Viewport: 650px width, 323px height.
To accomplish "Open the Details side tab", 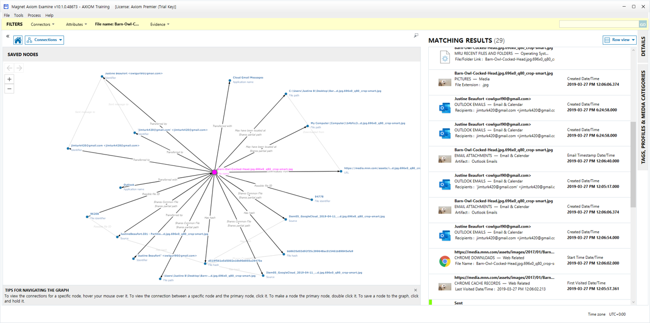I will point(643,47).
